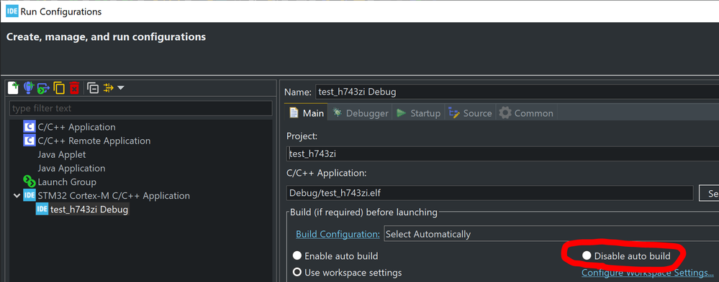Click the filter launch configurations icon
This screenshot has width=719, height=282.
tap(108, 88)
